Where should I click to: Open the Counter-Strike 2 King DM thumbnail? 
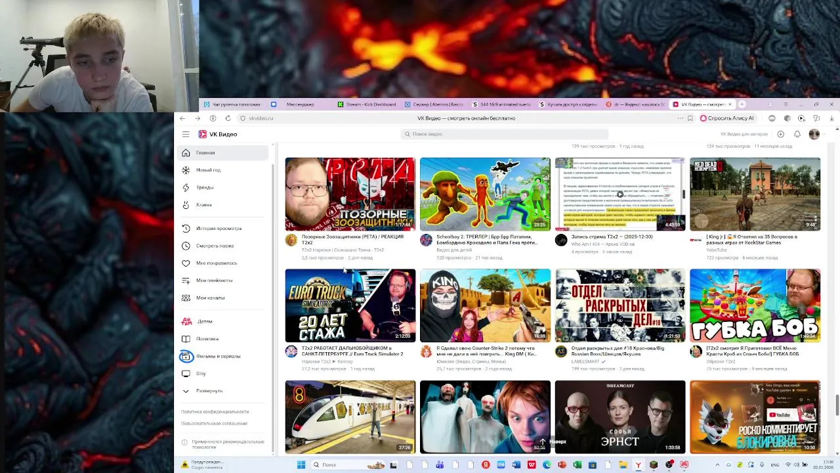click(485, 305)
